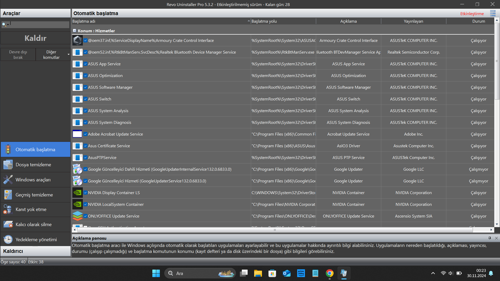Viewport: 500px width, 281px height.
Task: Sort by the Yayınlayan column header
Action: click(x=413, y=21)
